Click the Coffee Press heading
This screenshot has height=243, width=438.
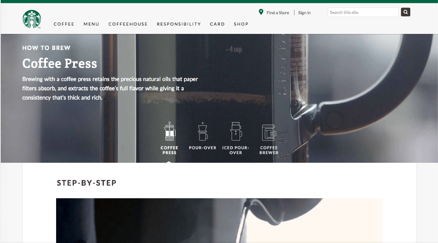point(60,63)
